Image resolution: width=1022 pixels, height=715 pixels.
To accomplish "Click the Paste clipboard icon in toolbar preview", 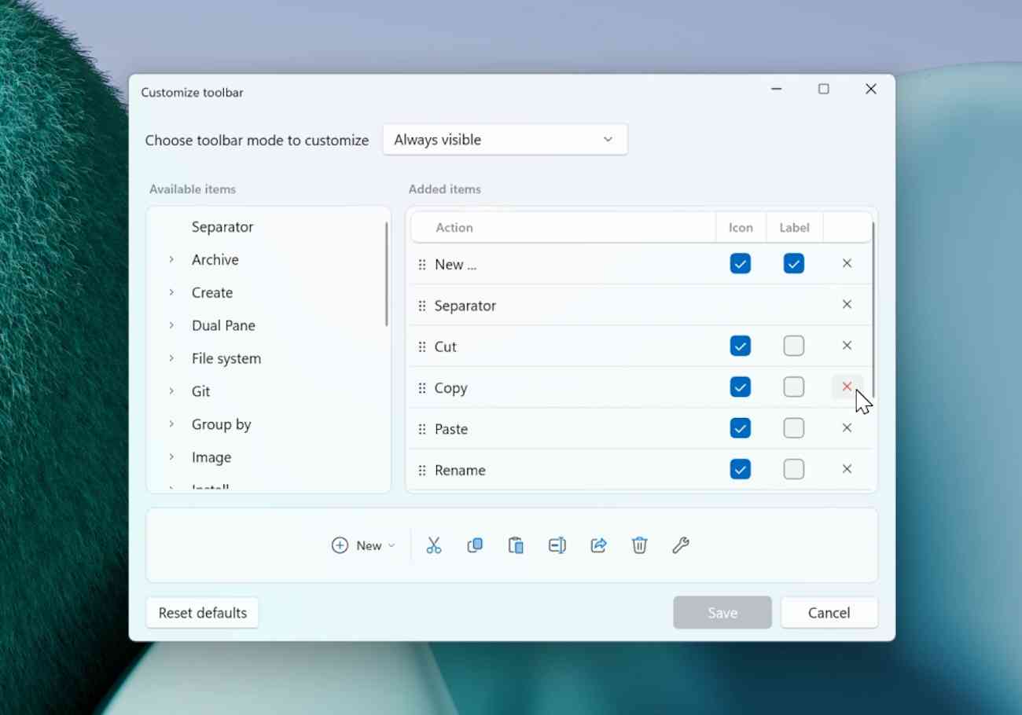I will (x=516, y=544).
